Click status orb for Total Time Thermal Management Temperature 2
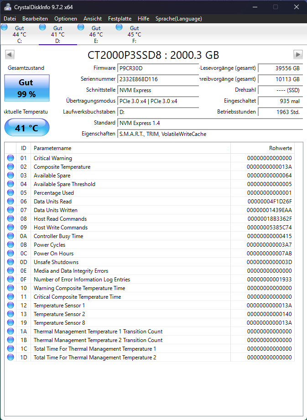The image size is (307, 420). pos(10,358)
